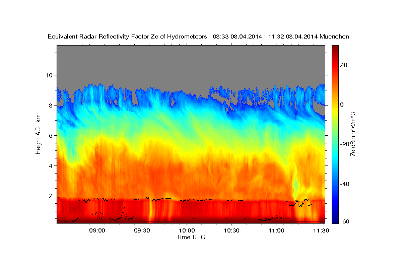The height and width of the screenshot is (268, 402).
Task: Click the 10:30 time tick label
Action: click(231, 231)
